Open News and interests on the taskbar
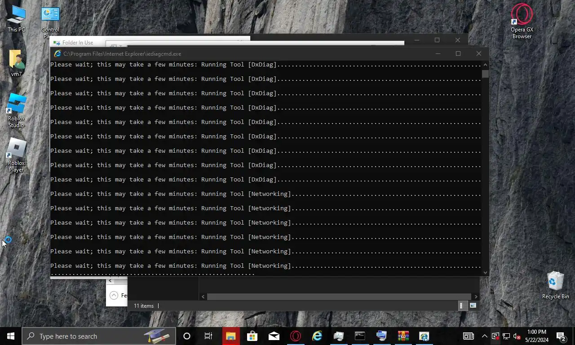This screenshot has width=575, height=345. pyautogui.click(x=468, y=336)
